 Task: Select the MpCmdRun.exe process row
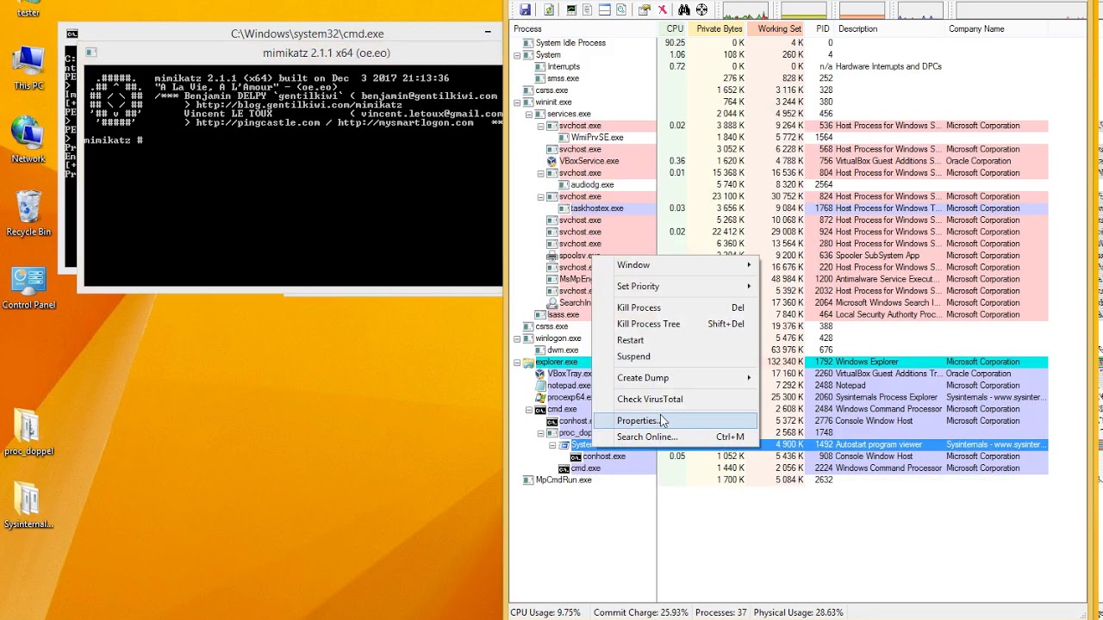(x=779, y=480)
